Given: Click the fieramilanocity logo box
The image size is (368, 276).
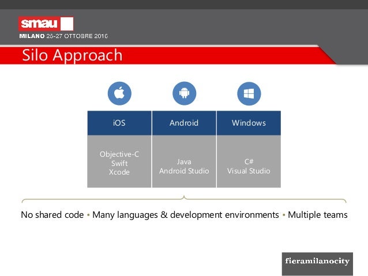Looking at the screenshot, I should coord(317,264).
